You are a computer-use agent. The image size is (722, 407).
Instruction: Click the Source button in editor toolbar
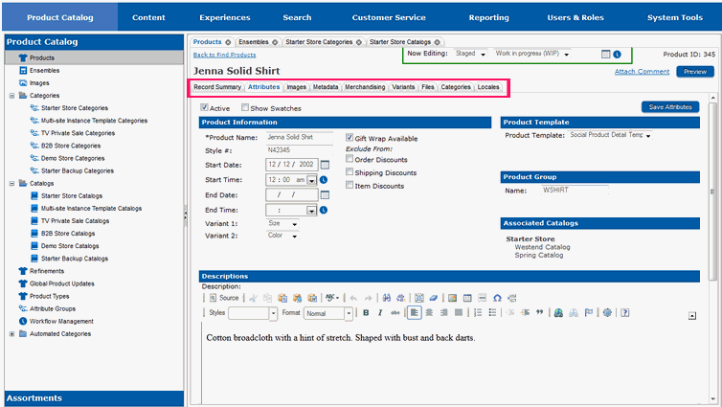tap(223, 298)
